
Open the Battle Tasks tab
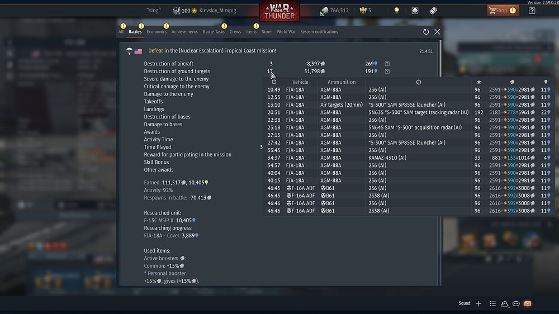click(214, 32)
